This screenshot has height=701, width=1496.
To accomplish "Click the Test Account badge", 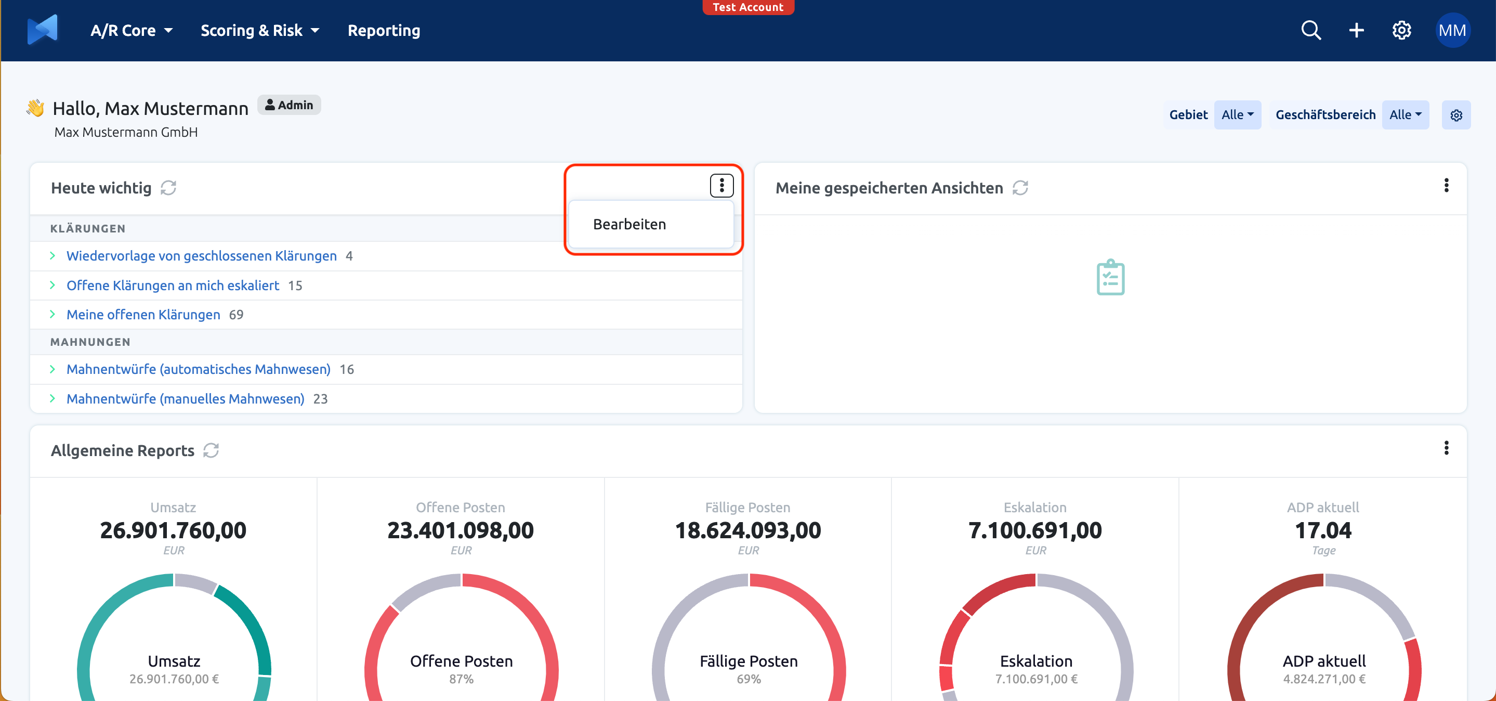I will [748, 7].
